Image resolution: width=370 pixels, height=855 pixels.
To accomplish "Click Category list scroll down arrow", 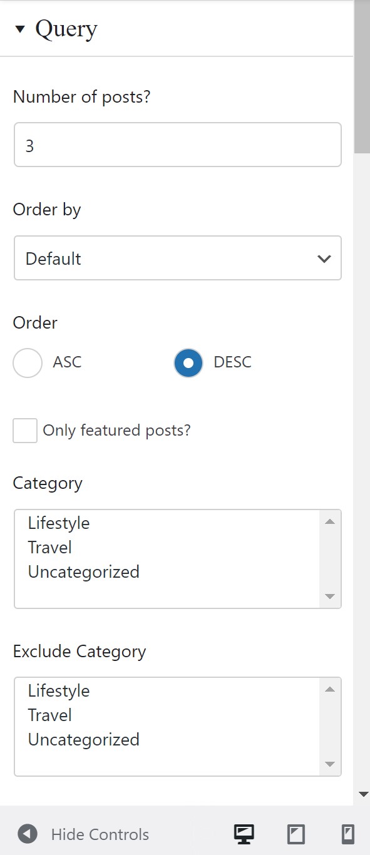I will [x=330, y=596].
